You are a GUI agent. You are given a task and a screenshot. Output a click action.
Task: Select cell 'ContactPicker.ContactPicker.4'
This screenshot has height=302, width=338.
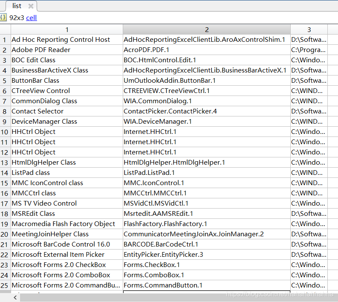[x=207, y=111]
